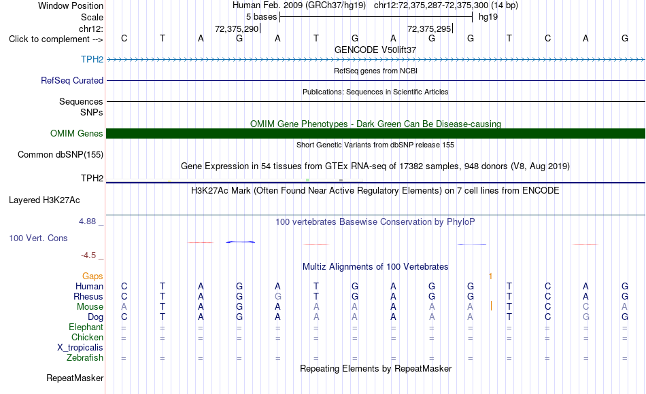Image resolution: width=646 pixels, height=394 pixels.
Task: Click '100 vertebrates Basewise Conservation by PhyloP' title
Action: point(375,222)
